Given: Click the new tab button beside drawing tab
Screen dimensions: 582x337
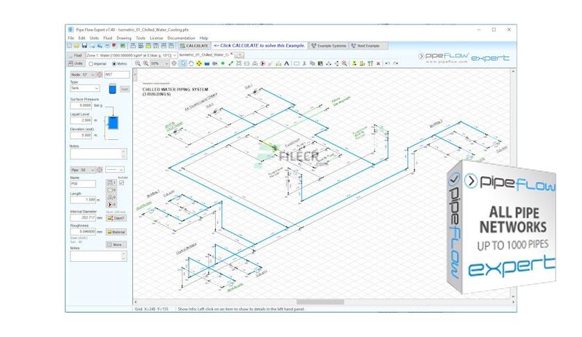Looking at the screenshot, I should click(239, 55).
